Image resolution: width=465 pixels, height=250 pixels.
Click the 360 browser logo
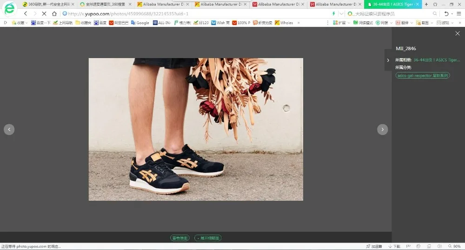click(9, 8)
